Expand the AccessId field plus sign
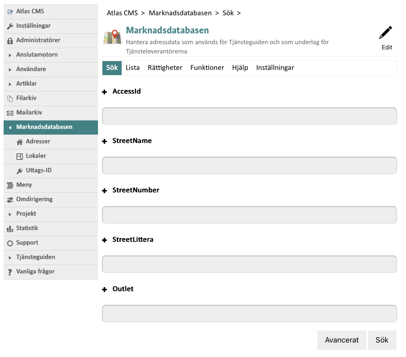Viewport: 406px width, 357px height. click(x=105, y=92)
